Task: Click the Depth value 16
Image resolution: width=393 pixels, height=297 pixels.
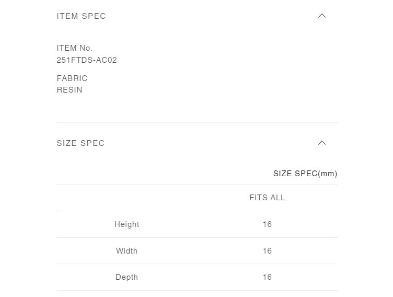Action: coord(267,277)
